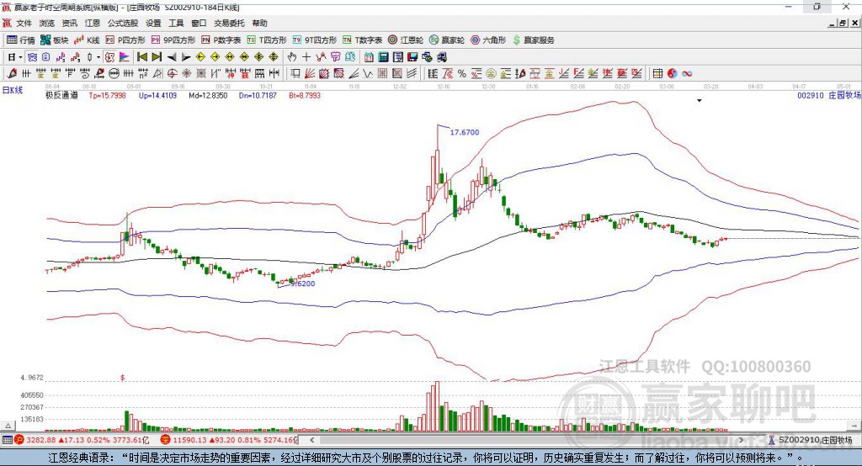Click the 日K线 period label
Screen dimensions: 862x466
[13, 89]
